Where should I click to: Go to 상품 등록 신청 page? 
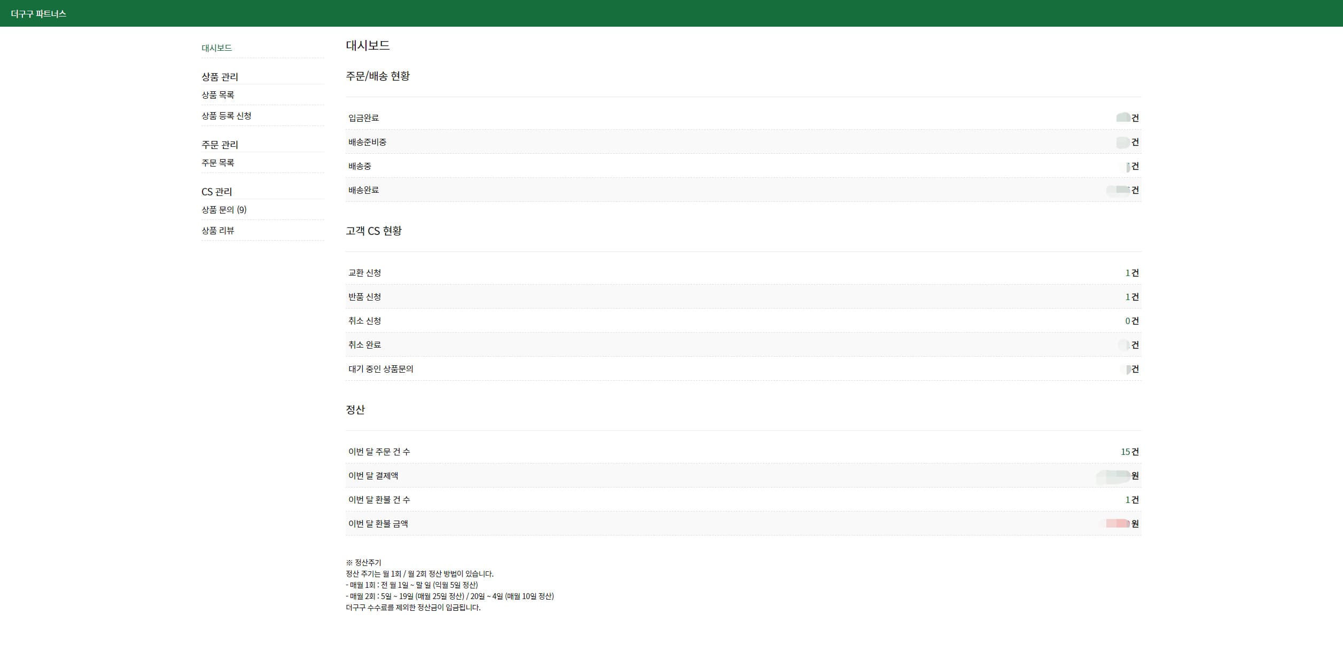(x=226, y=116)
